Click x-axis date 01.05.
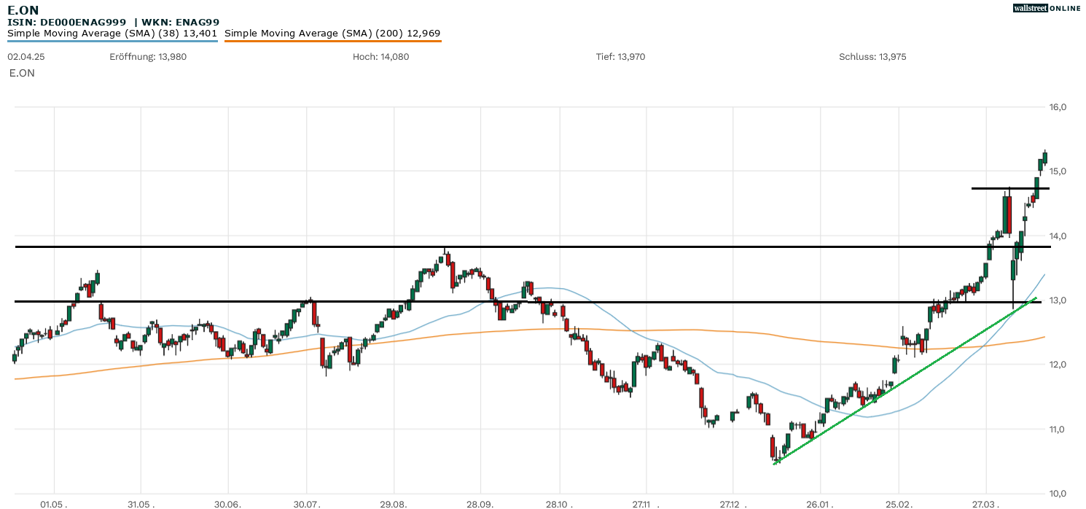The width and height of the screenshot is (1086, 509). pyautogui.click(x=54, y=503)
